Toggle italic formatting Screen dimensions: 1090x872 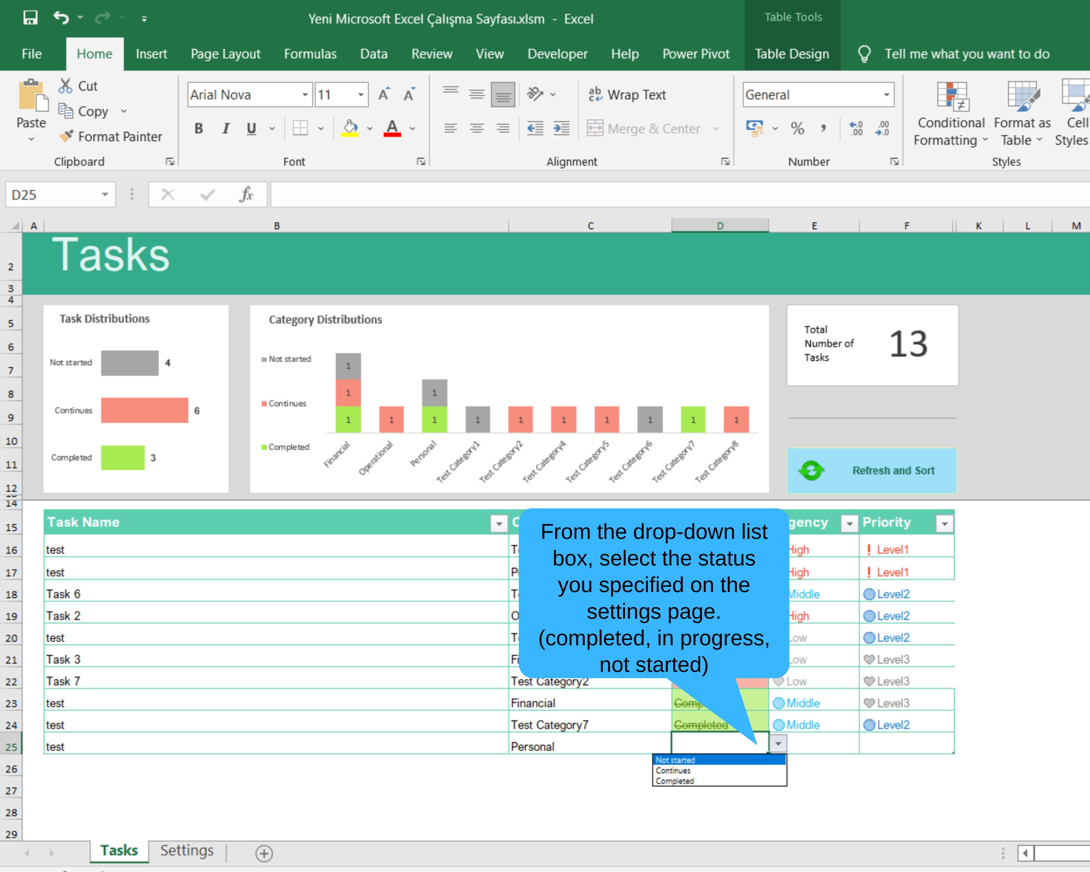click(x=225, y=128)
